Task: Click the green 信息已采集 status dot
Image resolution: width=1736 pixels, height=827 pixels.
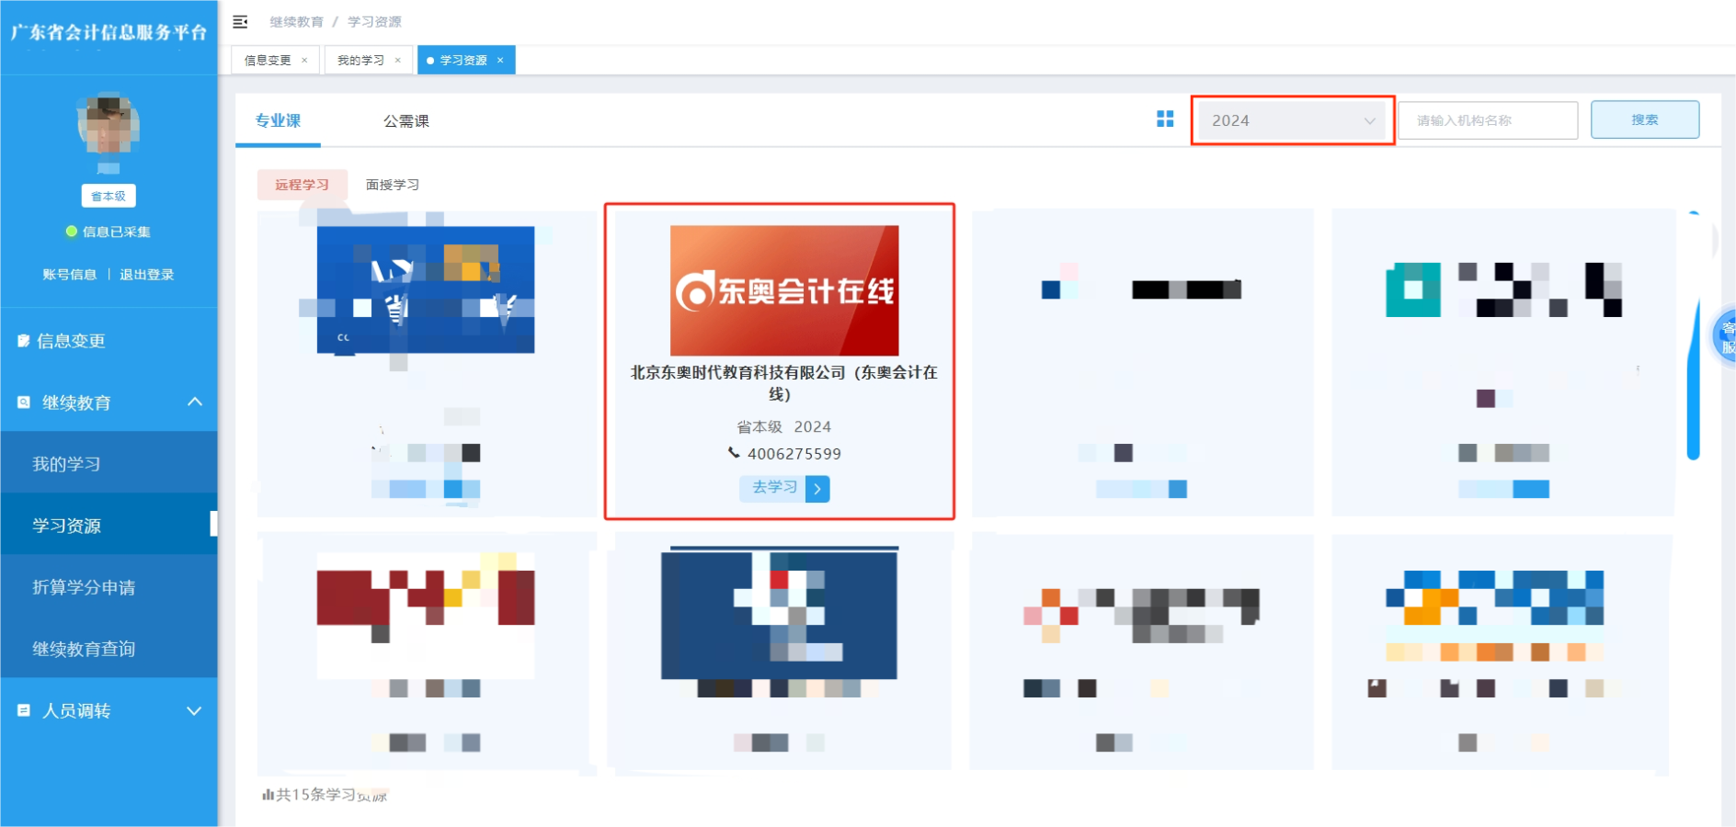Action: click(71, 232)
